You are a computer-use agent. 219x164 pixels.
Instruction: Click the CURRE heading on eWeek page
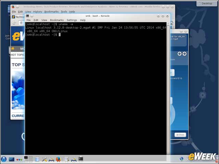click(18, 116)
